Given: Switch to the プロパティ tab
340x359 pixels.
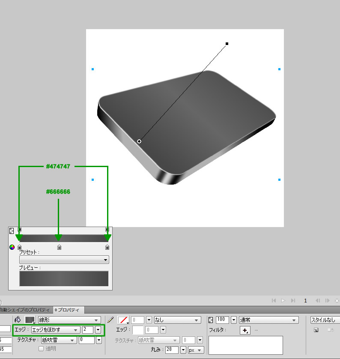Looking at the screenshot, I should click(68, 310).
